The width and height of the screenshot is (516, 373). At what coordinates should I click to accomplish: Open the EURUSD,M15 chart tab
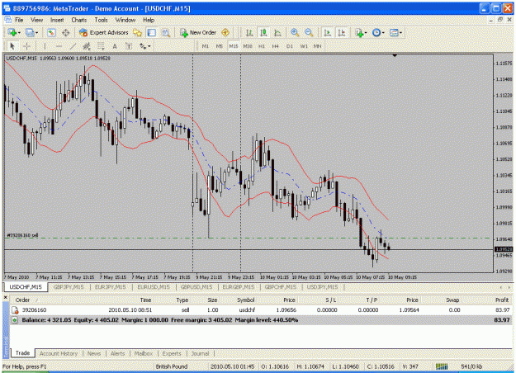(x=154, y=287)
